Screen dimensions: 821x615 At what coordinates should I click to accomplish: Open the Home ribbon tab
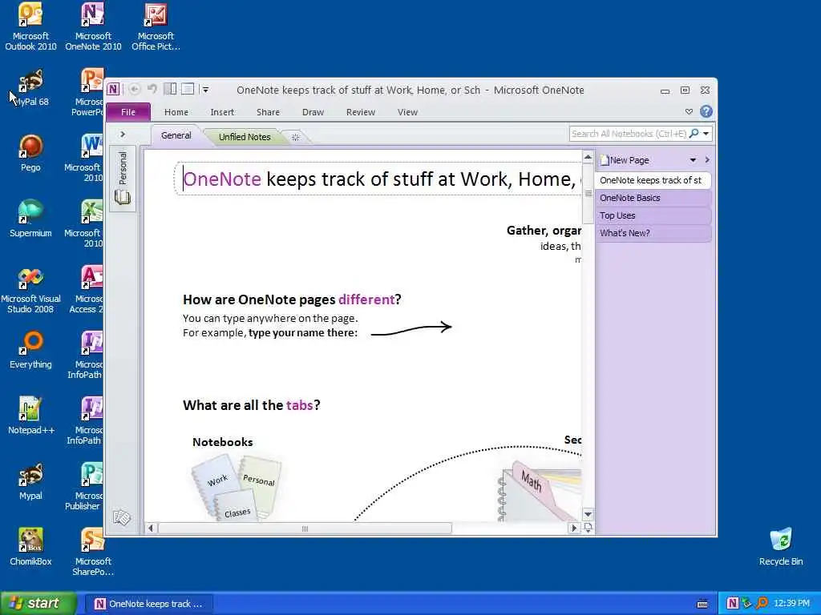click(x=176, y=112)
